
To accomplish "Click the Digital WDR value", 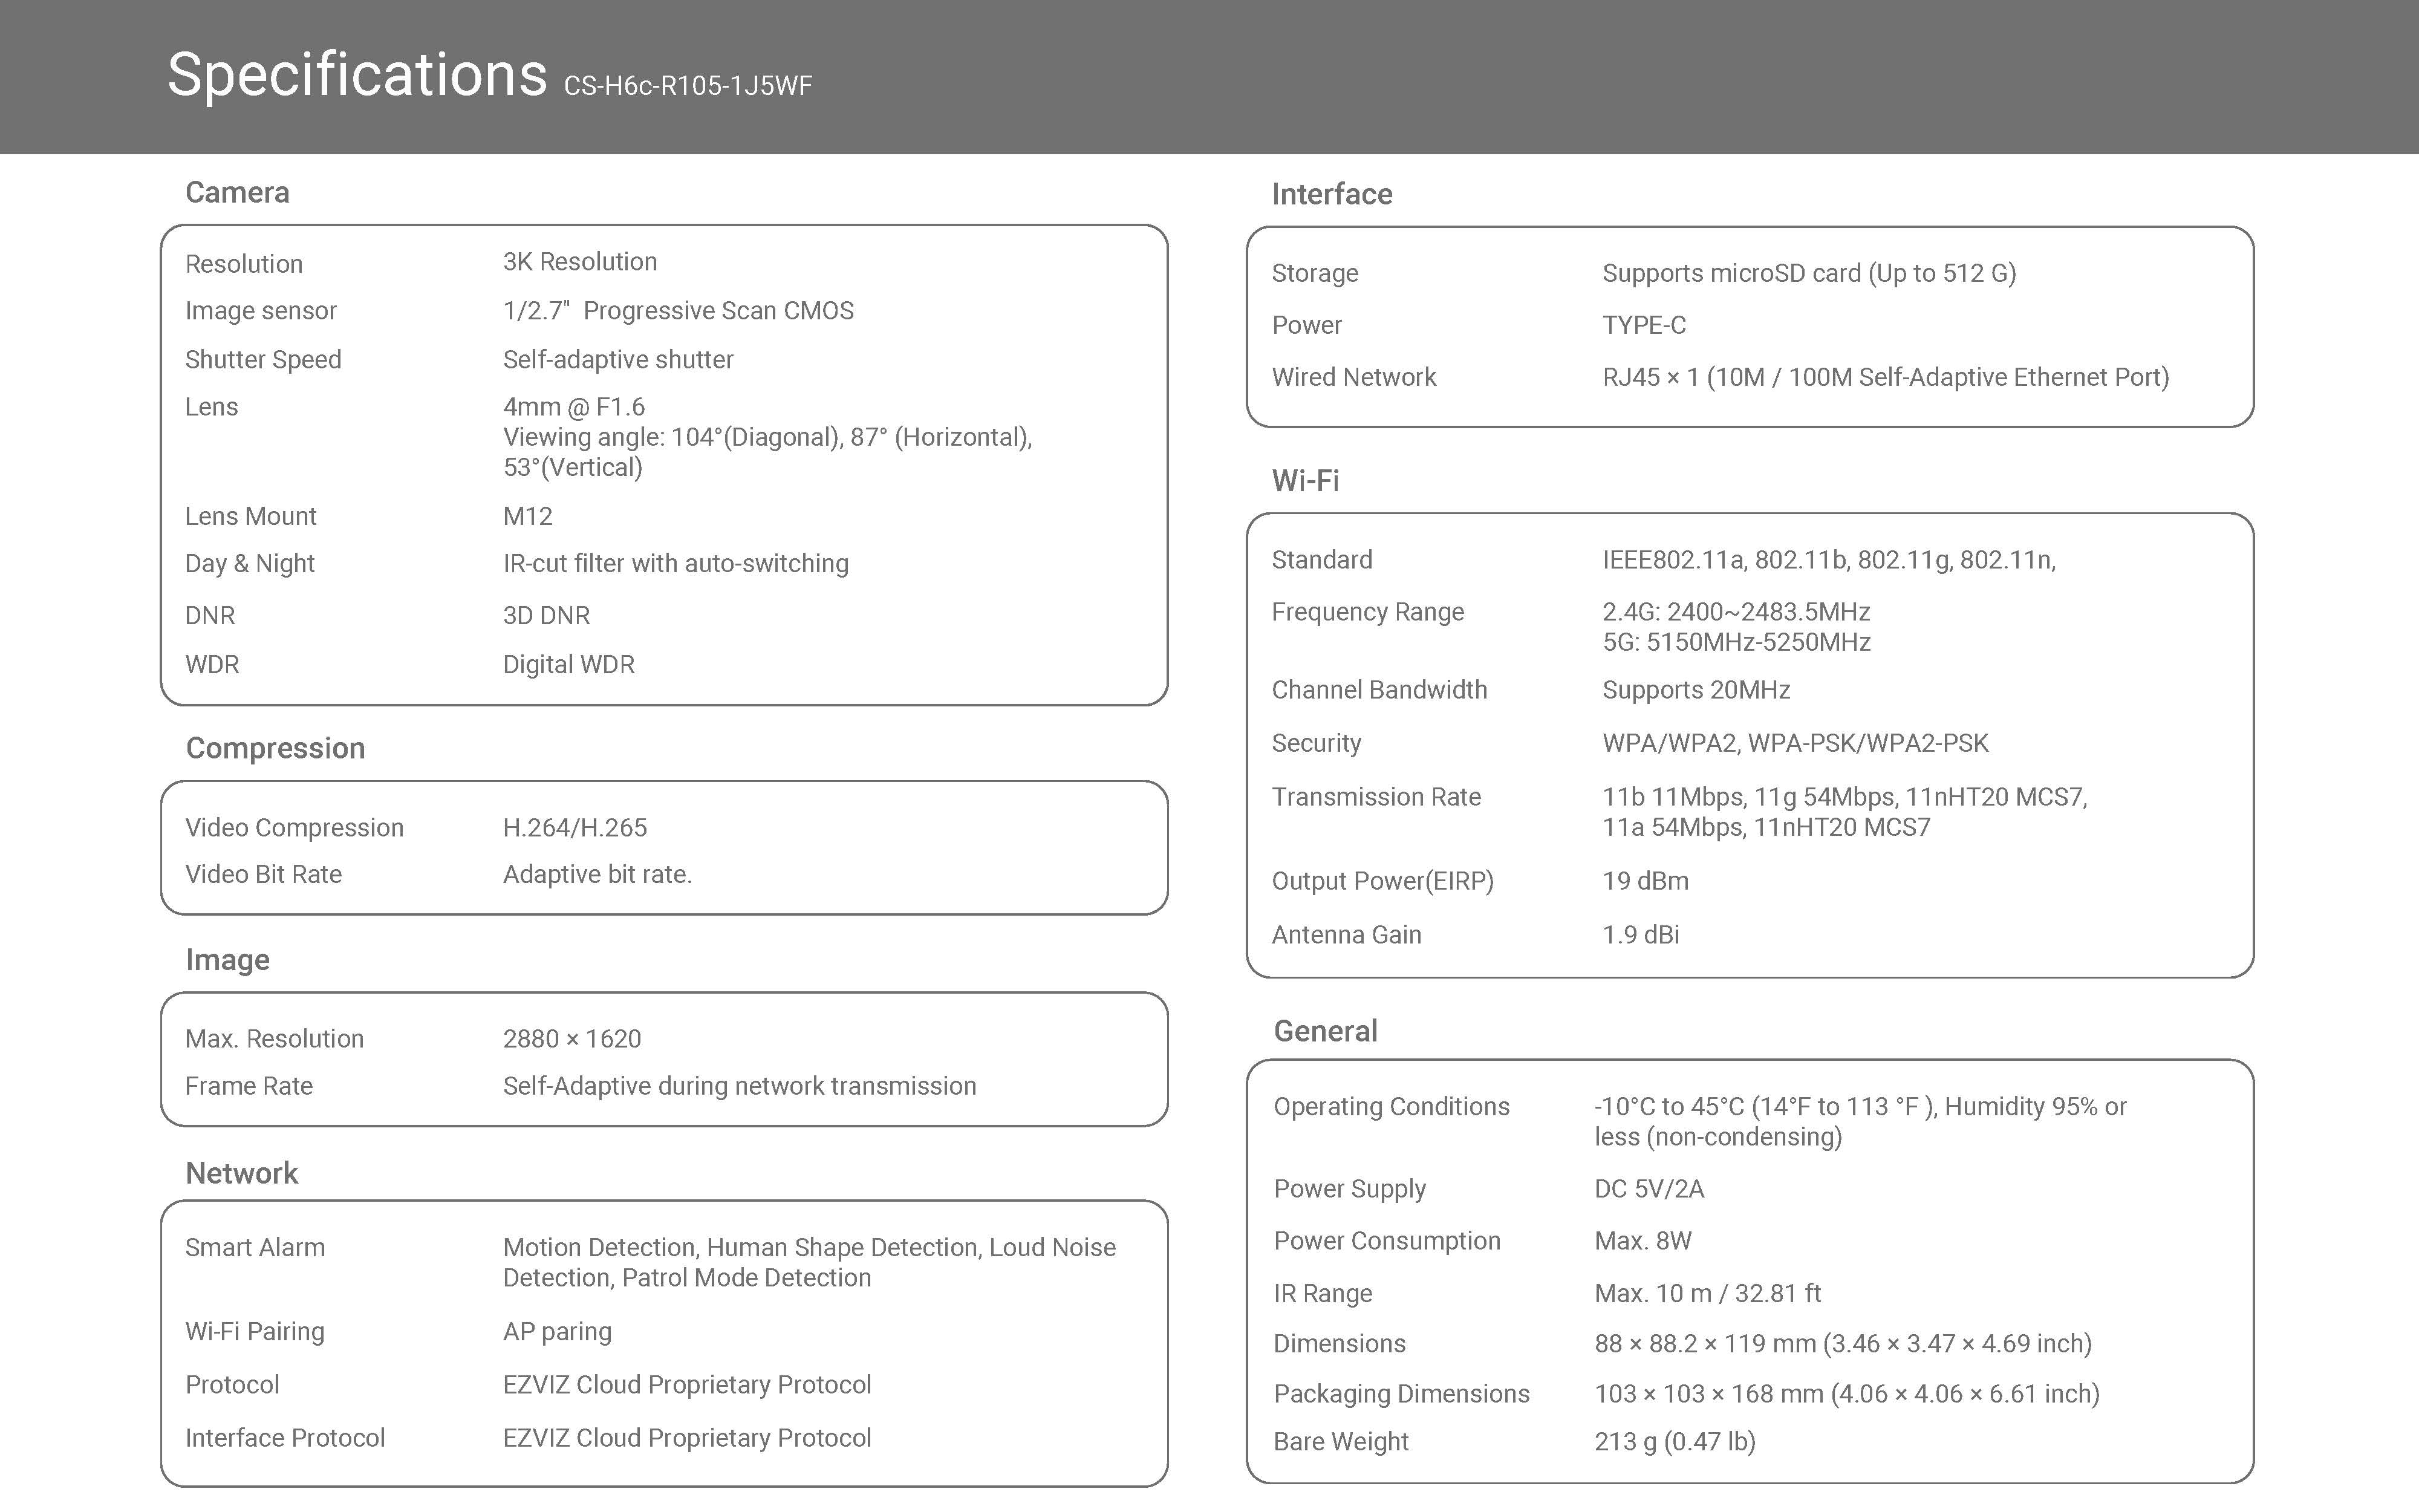I will point(568,665).
